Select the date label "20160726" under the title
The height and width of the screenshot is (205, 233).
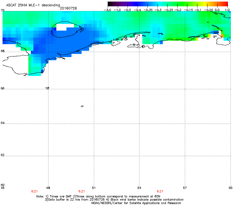point(68,8)
